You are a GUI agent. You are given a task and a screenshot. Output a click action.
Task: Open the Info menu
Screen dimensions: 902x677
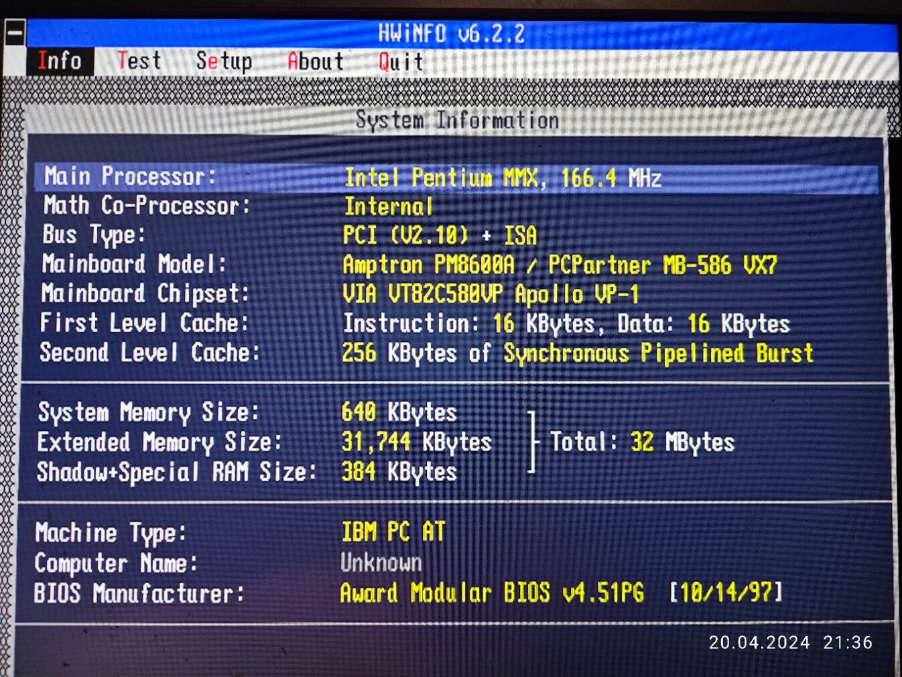point(60,61)
